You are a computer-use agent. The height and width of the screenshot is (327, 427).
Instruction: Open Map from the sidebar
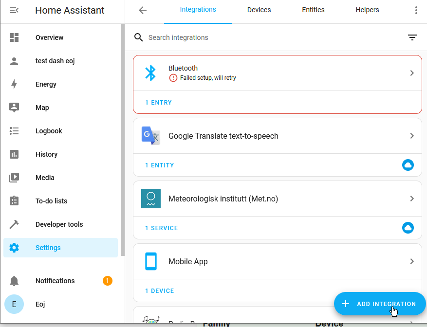tap(60, 108)
